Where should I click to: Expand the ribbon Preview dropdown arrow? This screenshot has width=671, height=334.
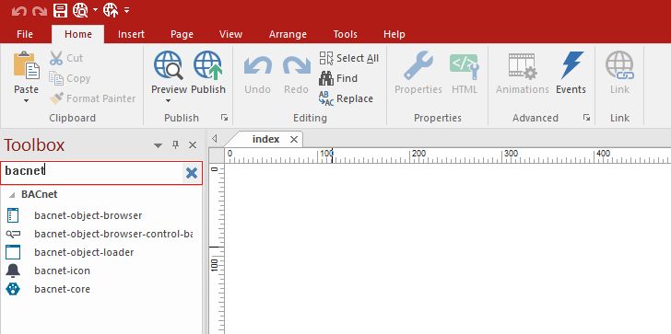point(168,101)
